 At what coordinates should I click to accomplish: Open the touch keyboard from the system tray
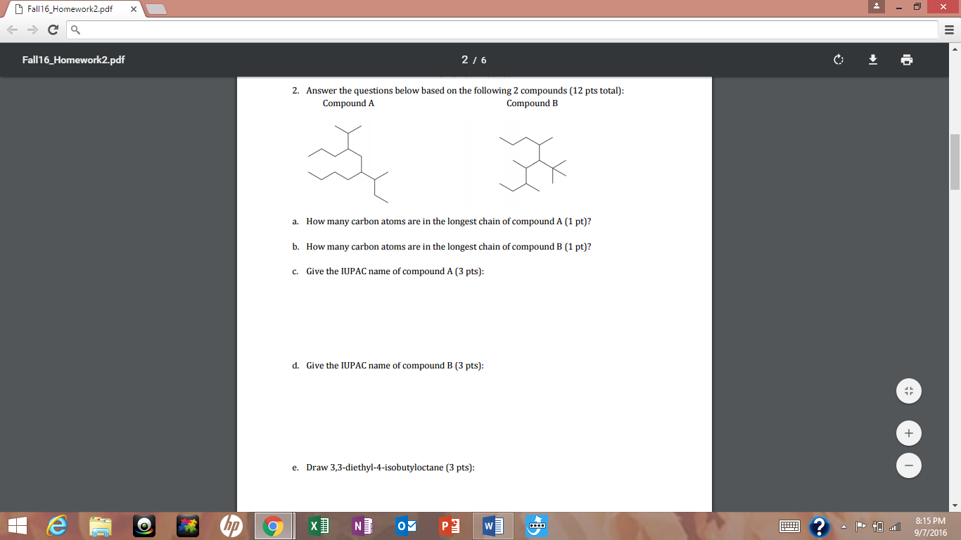click(x=789, y=526)
